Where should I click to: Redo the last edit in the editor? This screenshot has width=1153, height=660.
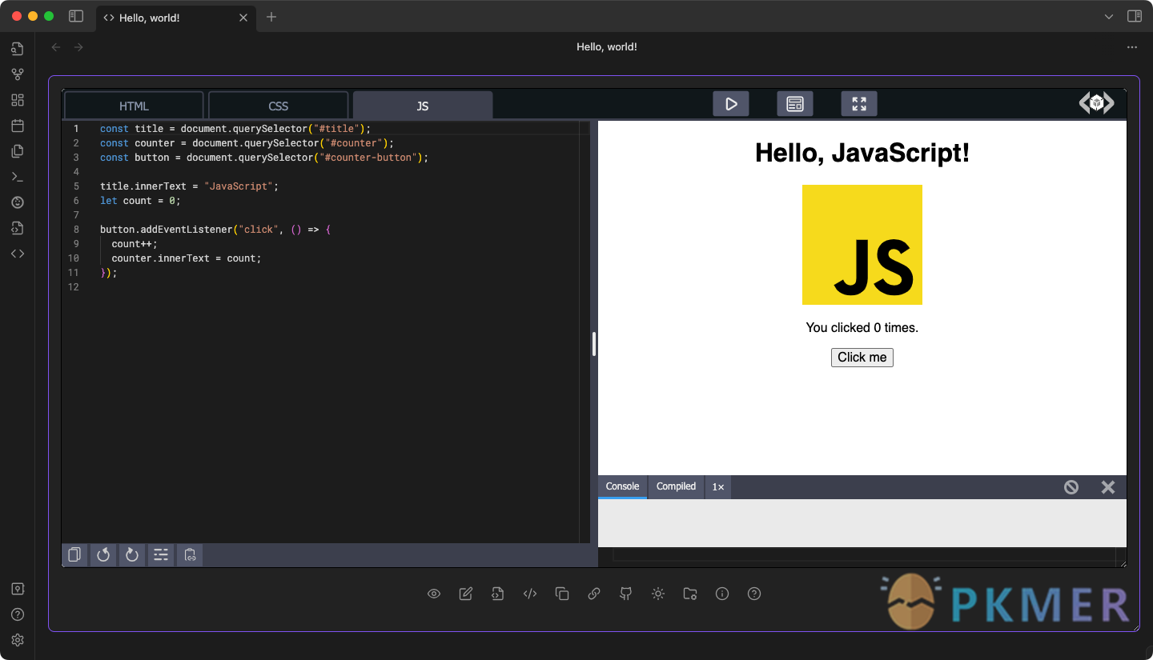[132, 554]
